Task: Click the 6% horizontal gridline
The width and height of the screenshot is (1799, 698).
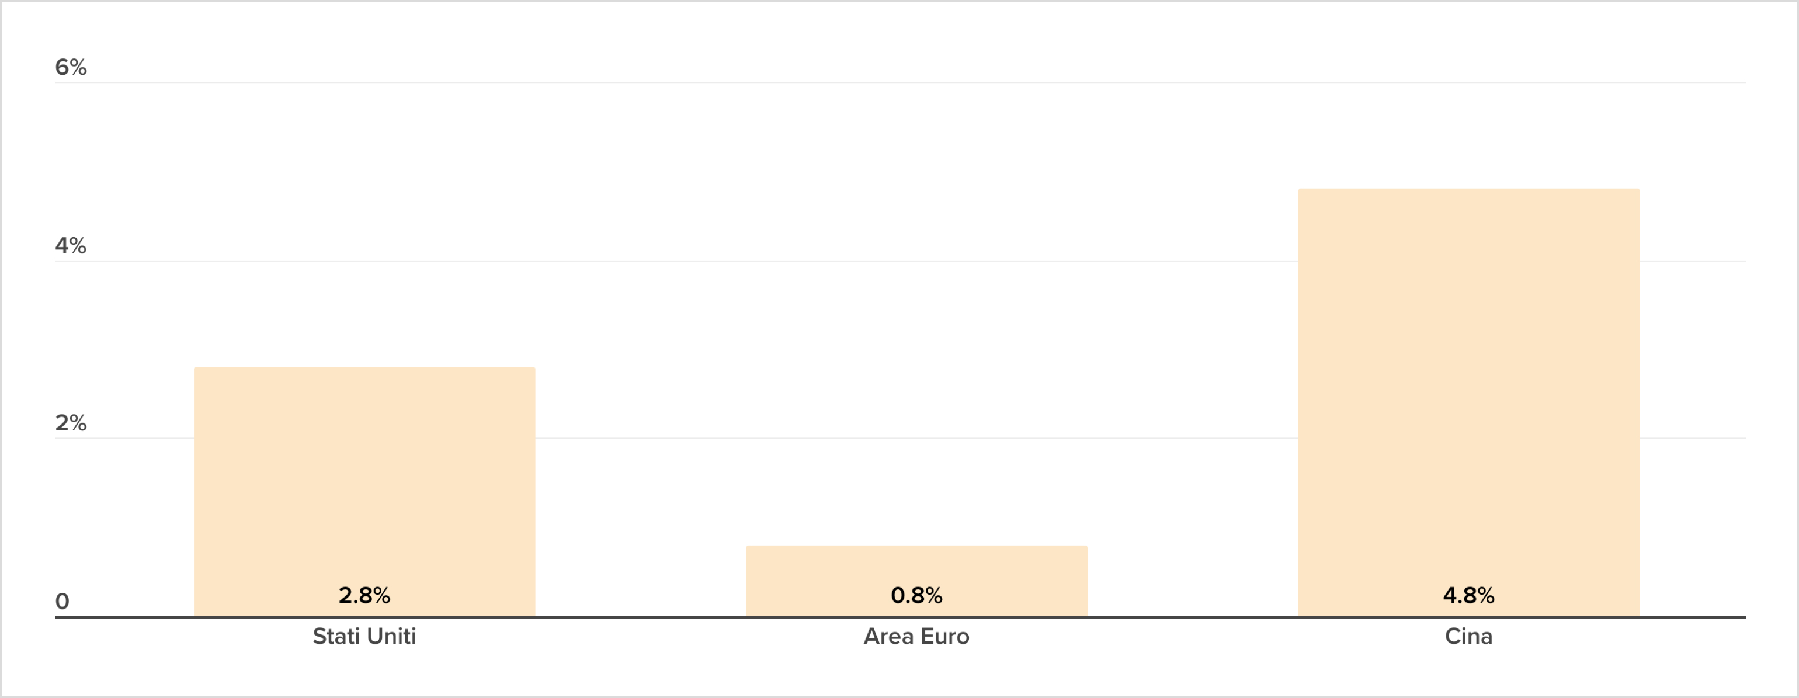Action: [x=901, y=82]
